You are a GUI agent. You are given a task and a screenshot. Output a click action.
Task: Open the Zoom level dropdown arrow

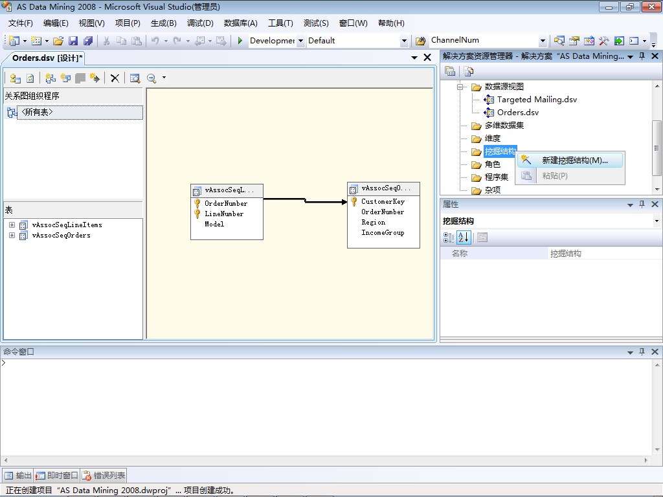pyautogui.click(x=164, y=78)
